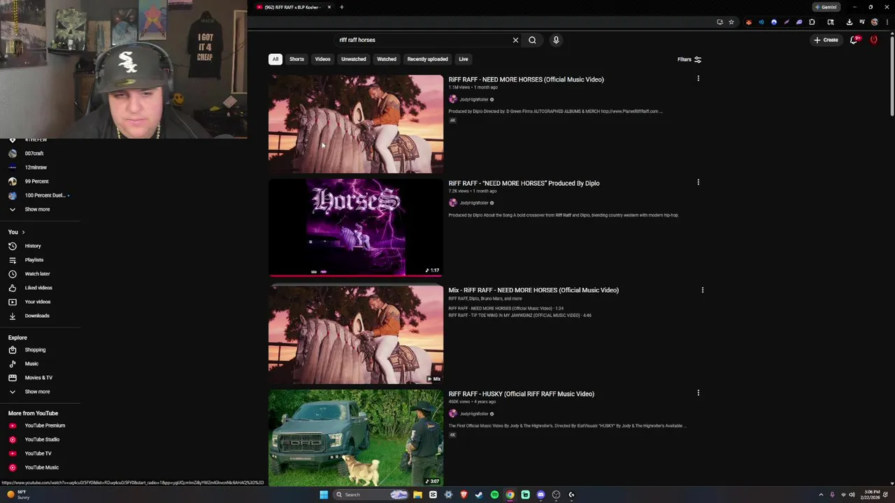This screenshot has height=503, width=895.
Task: Open JodyHighRoller channel under HUSKY video
Action: click(474, 414)
